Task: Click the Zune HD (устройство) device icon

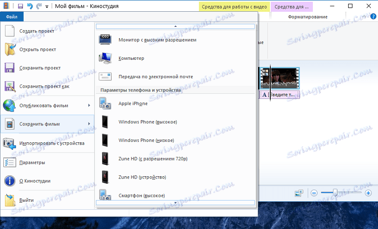Action: point(105,177)
